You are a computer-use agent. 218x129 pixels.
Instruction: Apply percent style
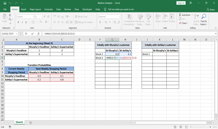(x=106, y=22)
